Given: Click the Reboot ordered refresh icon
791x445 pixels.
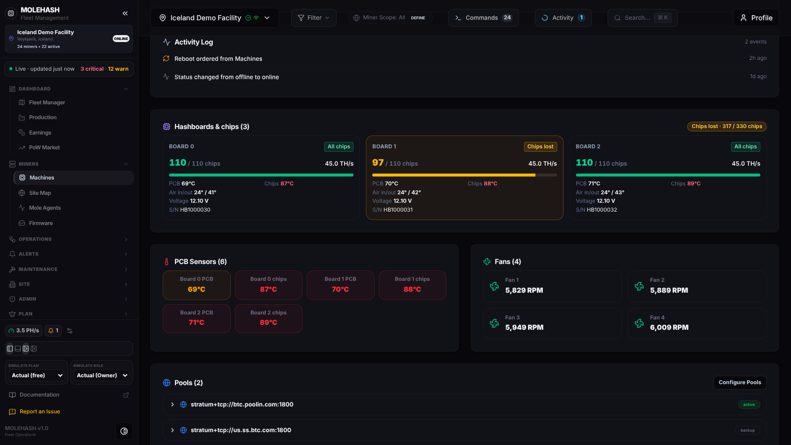Looking at the screenshot, I should pos(166,59).
